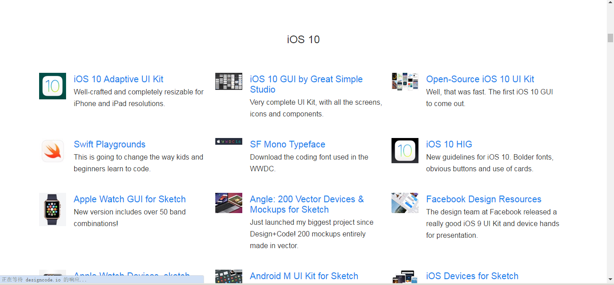The image size is (614, 285).
Task: Visit the Facebook Design Resources link
Action: click(484, 199)
